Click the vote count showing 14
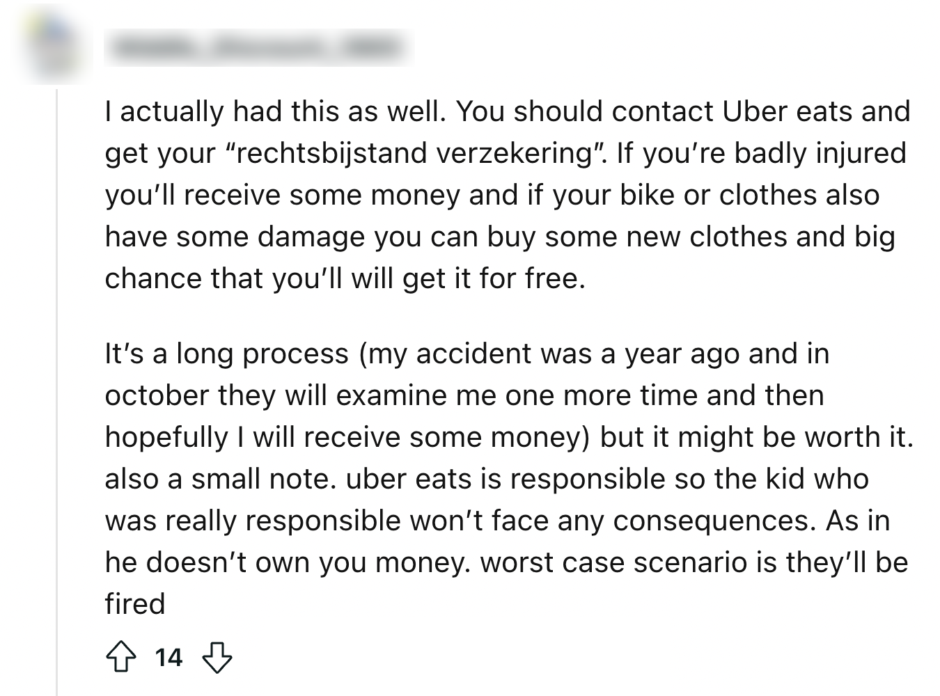 169,657
